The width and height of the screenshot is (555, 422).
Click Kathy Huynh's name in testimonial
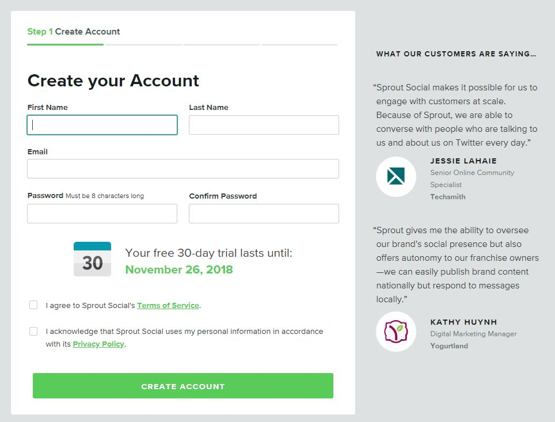click(463, 322)
